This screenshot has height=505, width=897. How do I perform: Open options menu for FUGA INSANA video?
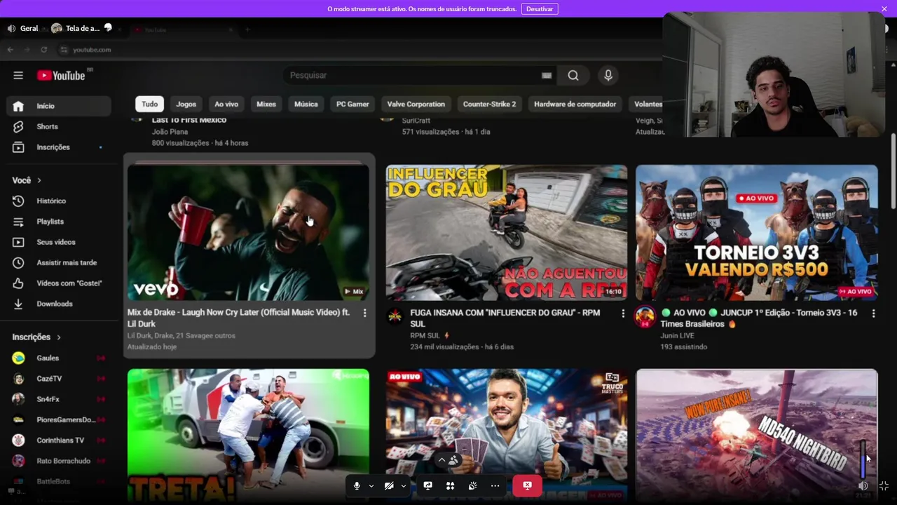pos(622,313)
